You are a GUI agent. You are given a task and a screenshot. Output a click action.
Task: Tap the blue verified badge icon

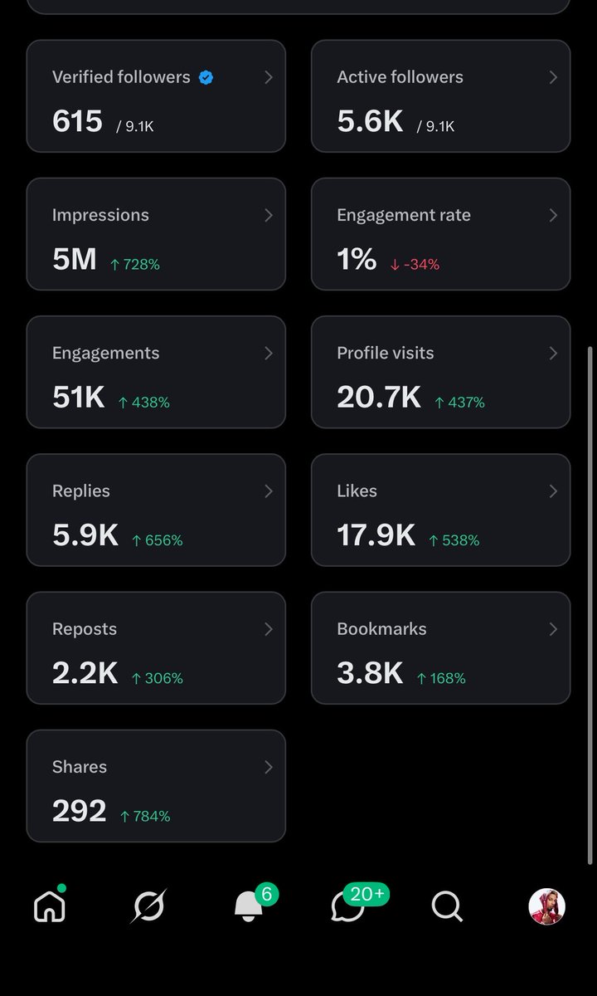pyautogui.click(x=206, y=77)
